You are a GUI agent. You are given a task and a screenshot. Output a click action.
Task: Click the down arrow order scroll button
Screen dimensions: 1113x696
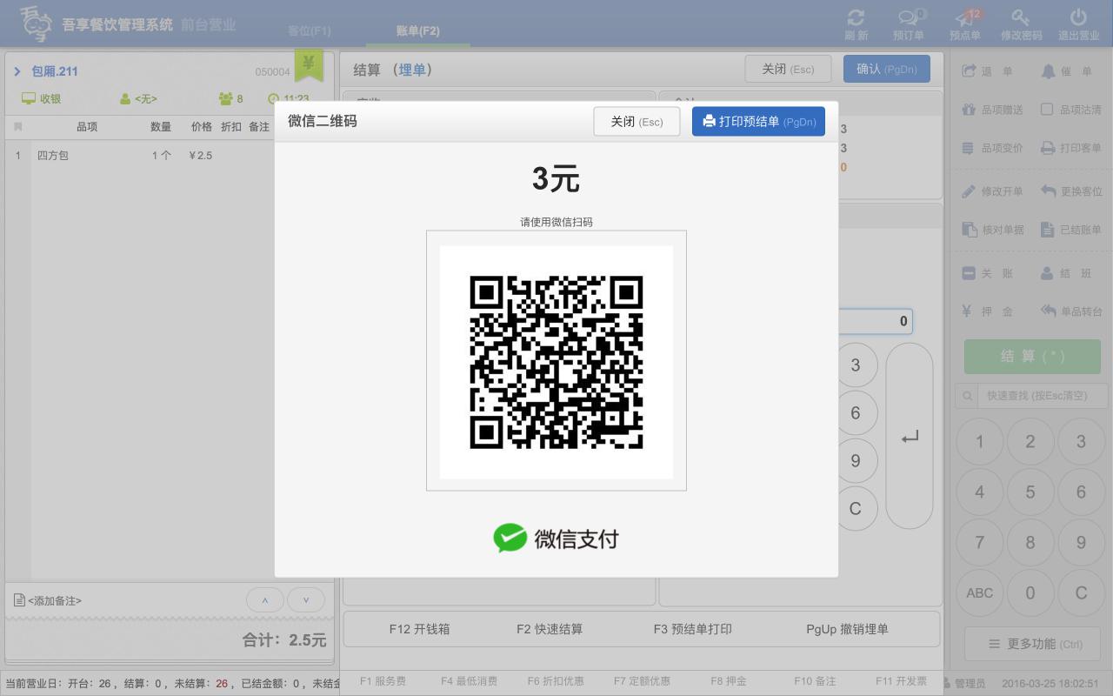[x=306, y=600]
